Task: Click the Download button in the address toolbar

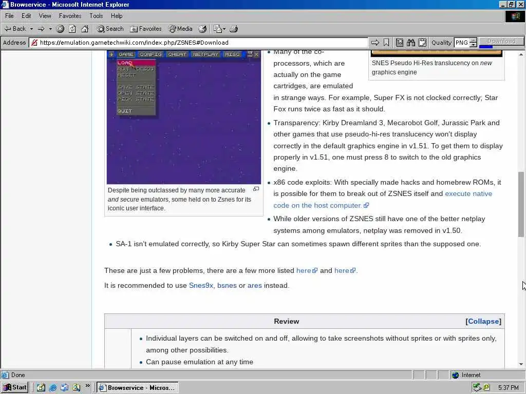Action: coord(501,41)
